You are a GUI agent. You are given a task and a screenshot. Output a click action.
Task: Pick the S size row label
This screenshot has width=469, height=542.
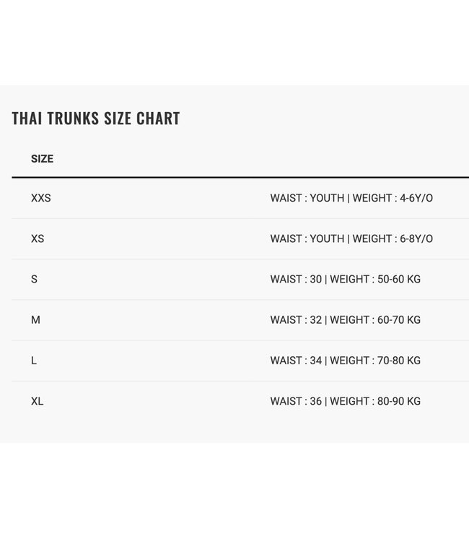pos(34,279)
